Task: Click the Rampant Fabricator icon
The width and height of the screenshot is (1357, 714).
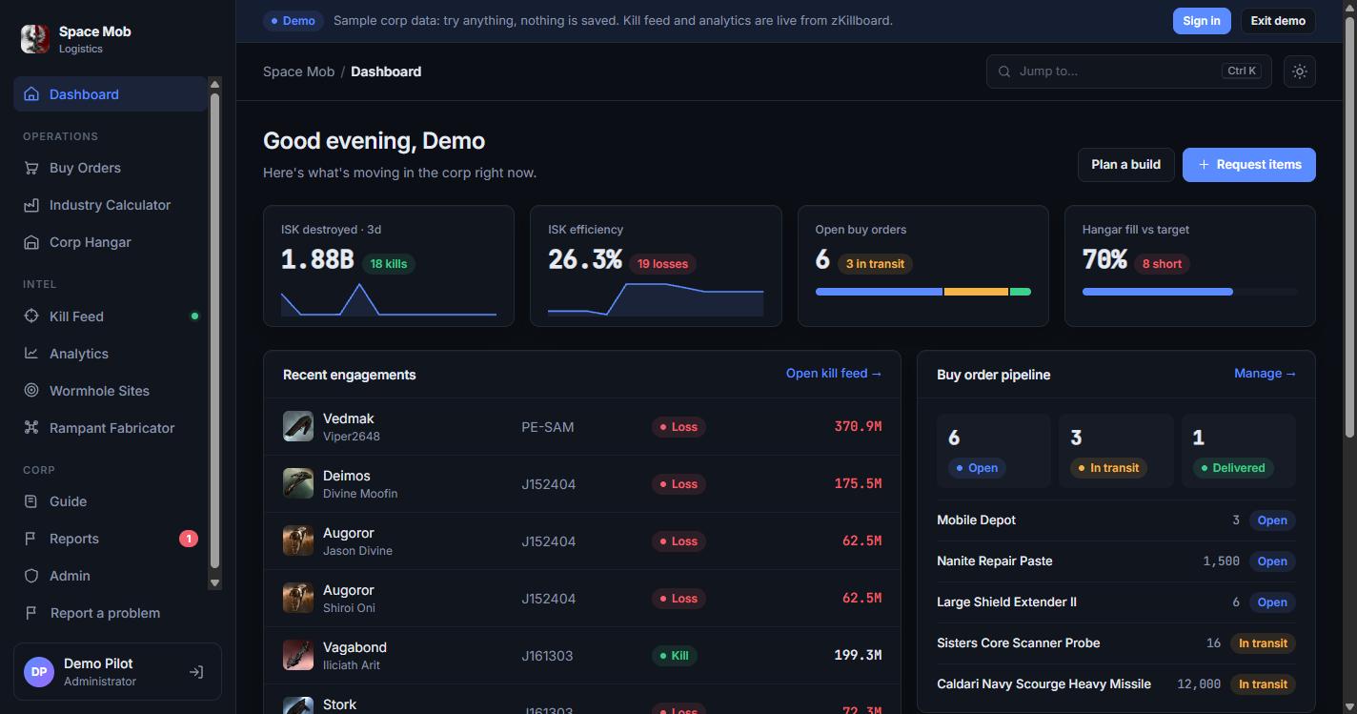Action: click(x=31, y=428)
